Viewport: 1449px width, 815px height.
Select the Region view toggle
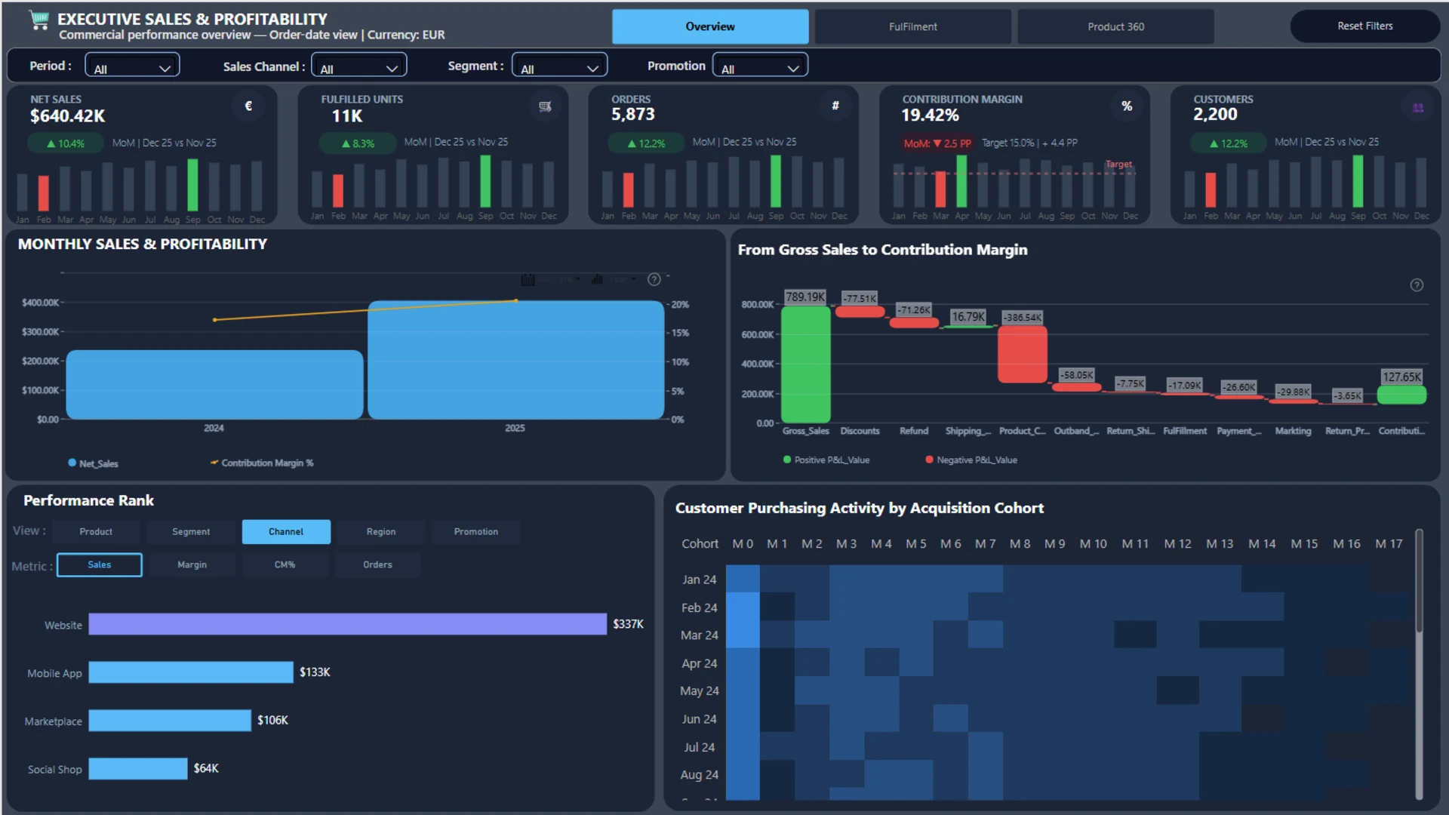381,532
